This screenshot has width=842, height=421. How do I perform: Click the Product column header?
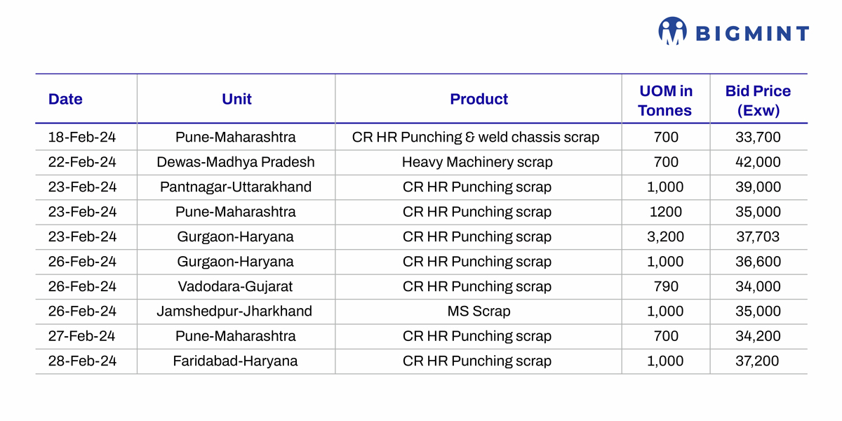(x=479, y=100)
